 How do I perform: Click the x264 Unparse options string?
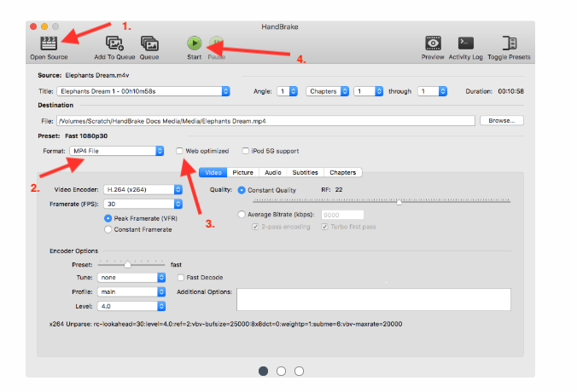click(x=225, y=324)
